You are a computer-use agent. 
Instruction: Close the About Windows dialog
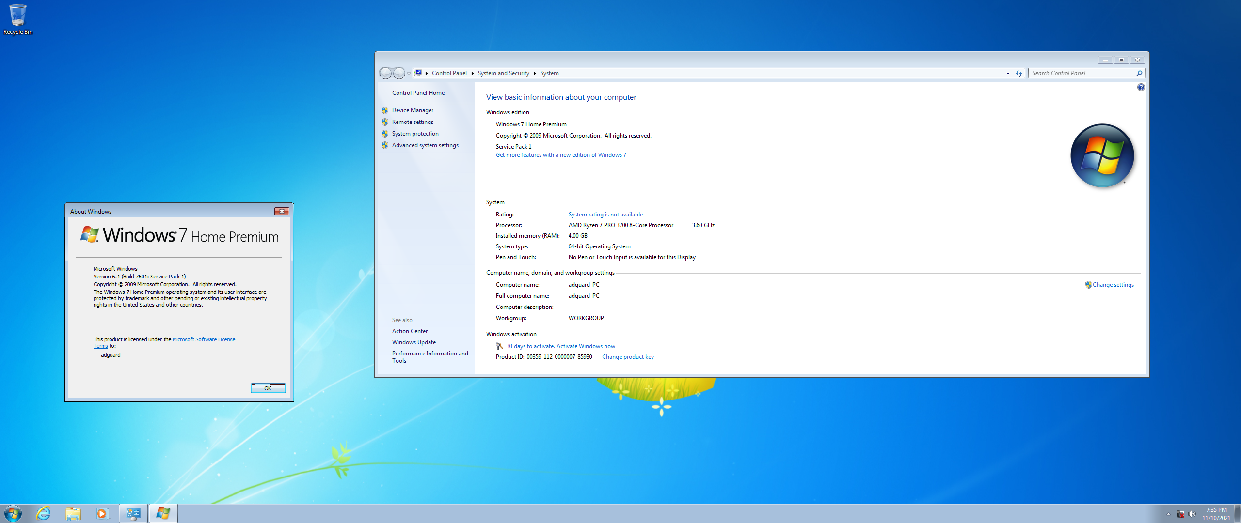click(282, 212)
